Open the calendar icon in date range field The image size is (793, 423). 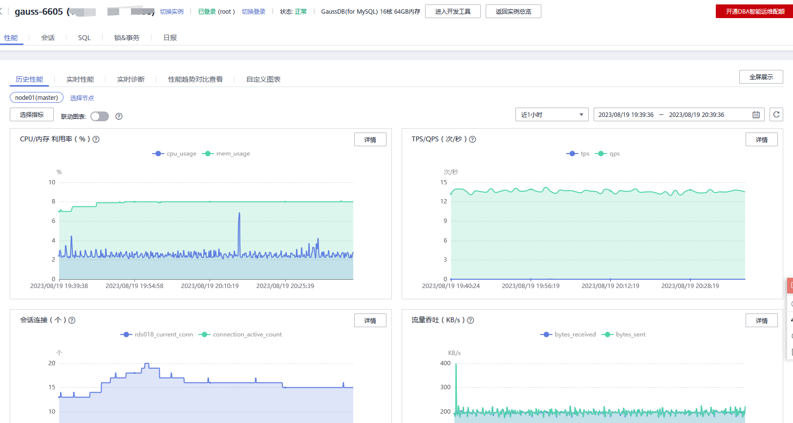(x=756, y=115)
